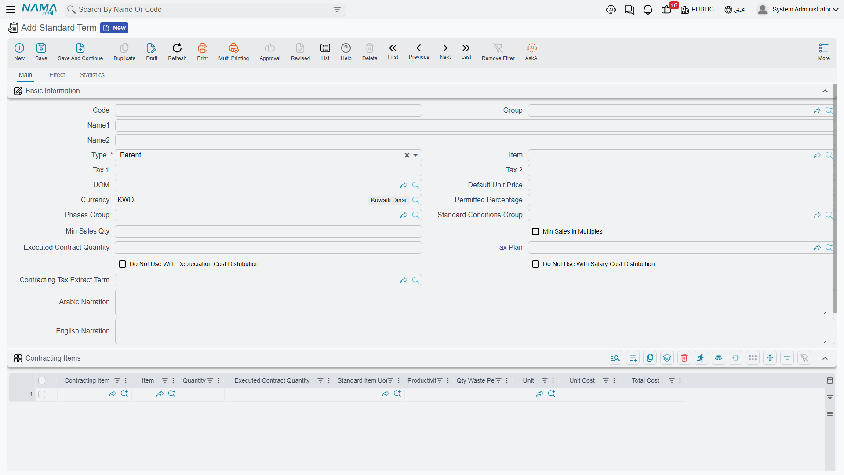This screenshot has width=844, height=475.
Task: Open Quantity column options menu
Action: pyautogui.click(x=218, y=380)
